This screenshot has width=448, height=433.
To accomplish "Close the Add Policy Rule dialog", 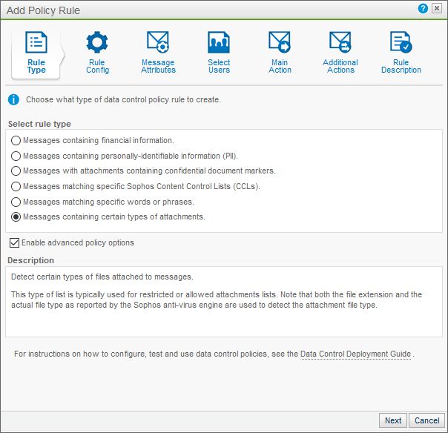I will click(437, 8).
